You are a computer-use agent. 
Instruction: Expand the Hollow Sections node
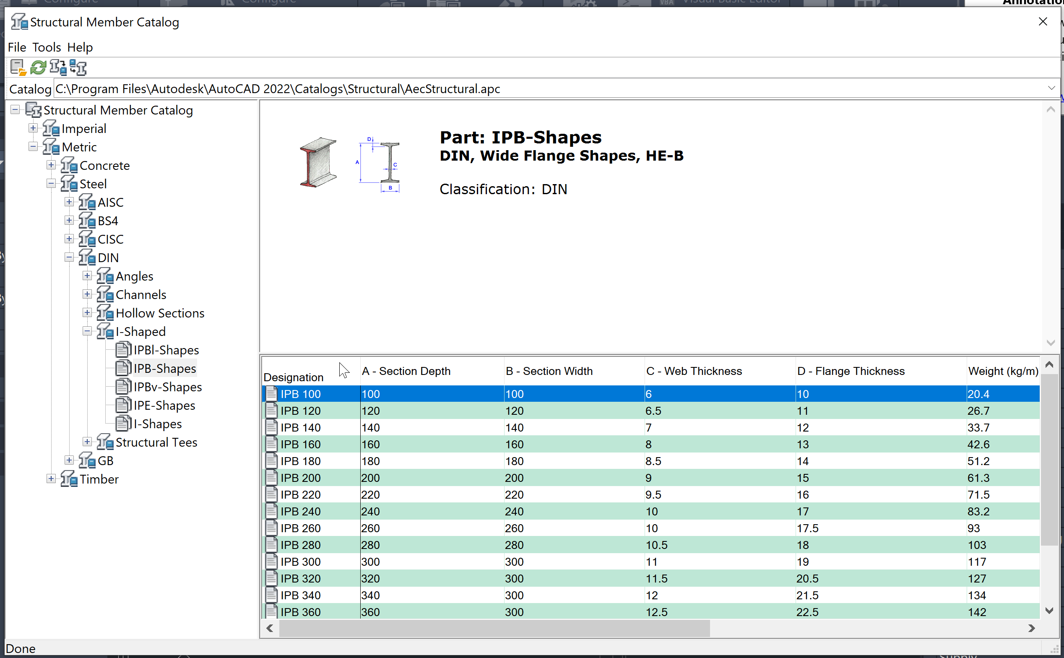(x=87, y=313)
